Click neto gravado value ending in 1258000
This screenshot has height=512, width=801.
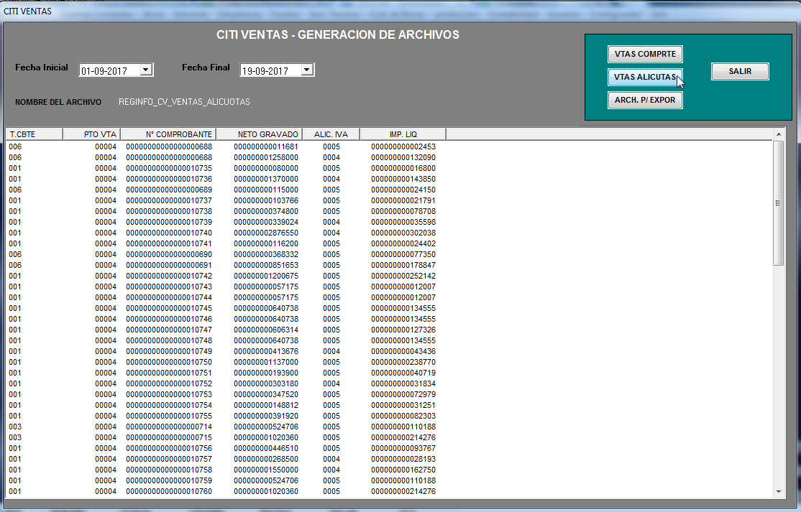(266, 157)
